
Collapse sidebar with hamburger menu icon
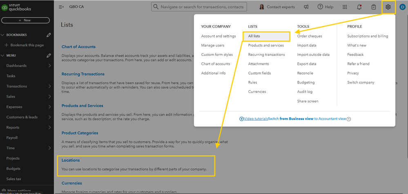(61, 7)
